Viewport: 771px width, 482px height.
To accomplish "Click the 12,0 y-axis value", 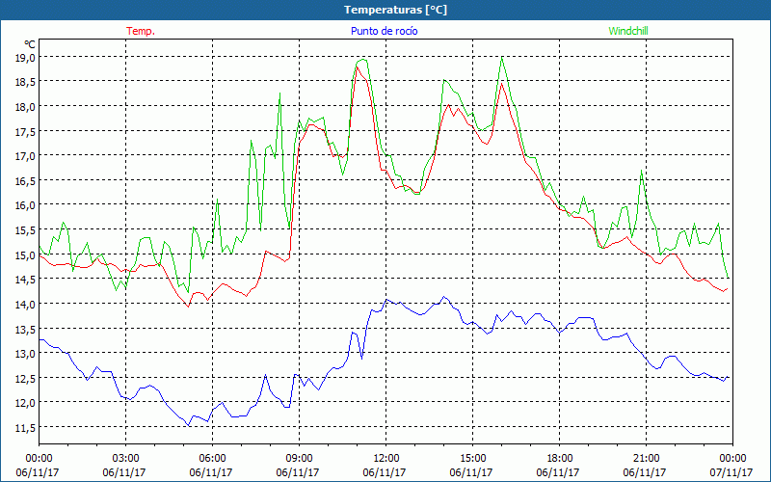I will click(25, 403).
